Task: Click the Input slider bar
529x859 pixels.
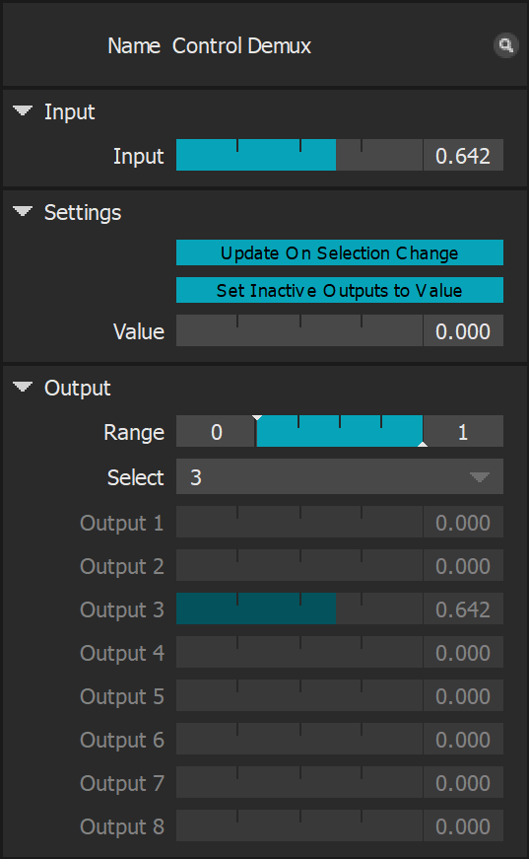Action: pos(299,155)
